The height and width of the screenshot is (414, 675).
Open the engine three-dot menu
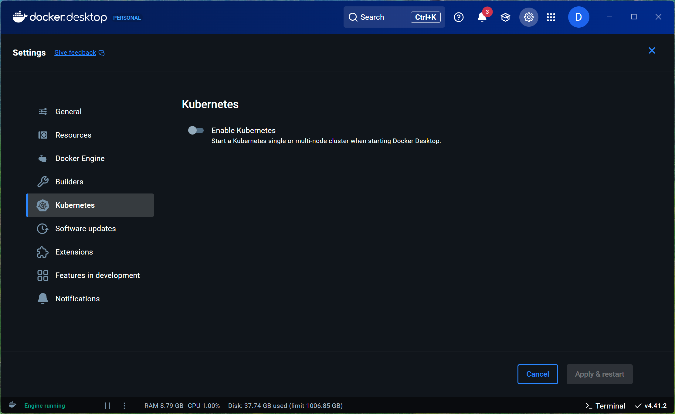click(x=124, y=406)
